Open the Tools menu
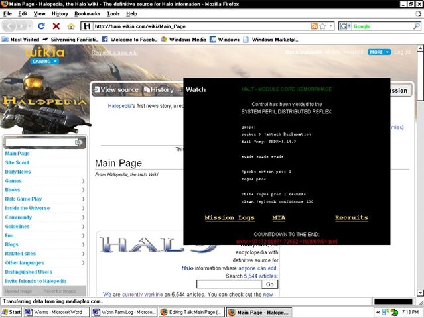Viewport: 424px width, 318px height. [113, 13]
